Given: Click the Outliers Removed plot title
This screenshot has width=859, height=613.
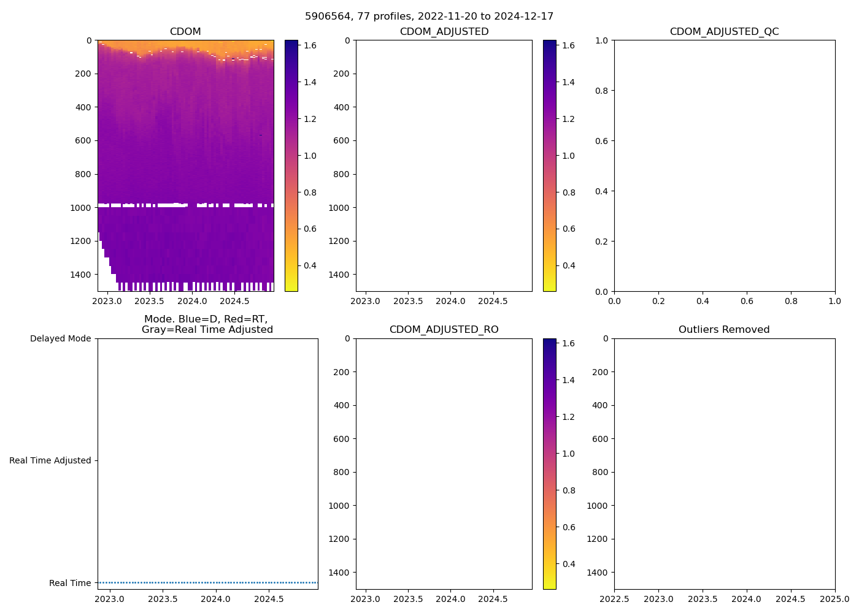Looking at the screenshot, I should tap(724, 330).
